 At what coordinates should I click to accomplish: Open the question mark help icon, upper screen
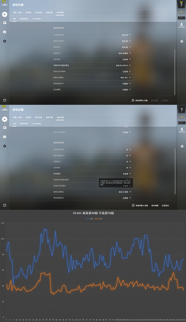(181, 5)
